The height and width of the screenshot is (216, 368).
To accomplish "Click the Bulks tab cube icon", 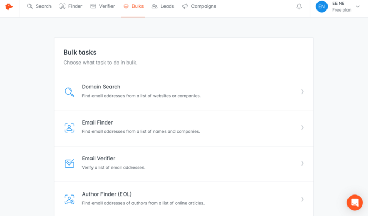I will (x=126, y=6).
